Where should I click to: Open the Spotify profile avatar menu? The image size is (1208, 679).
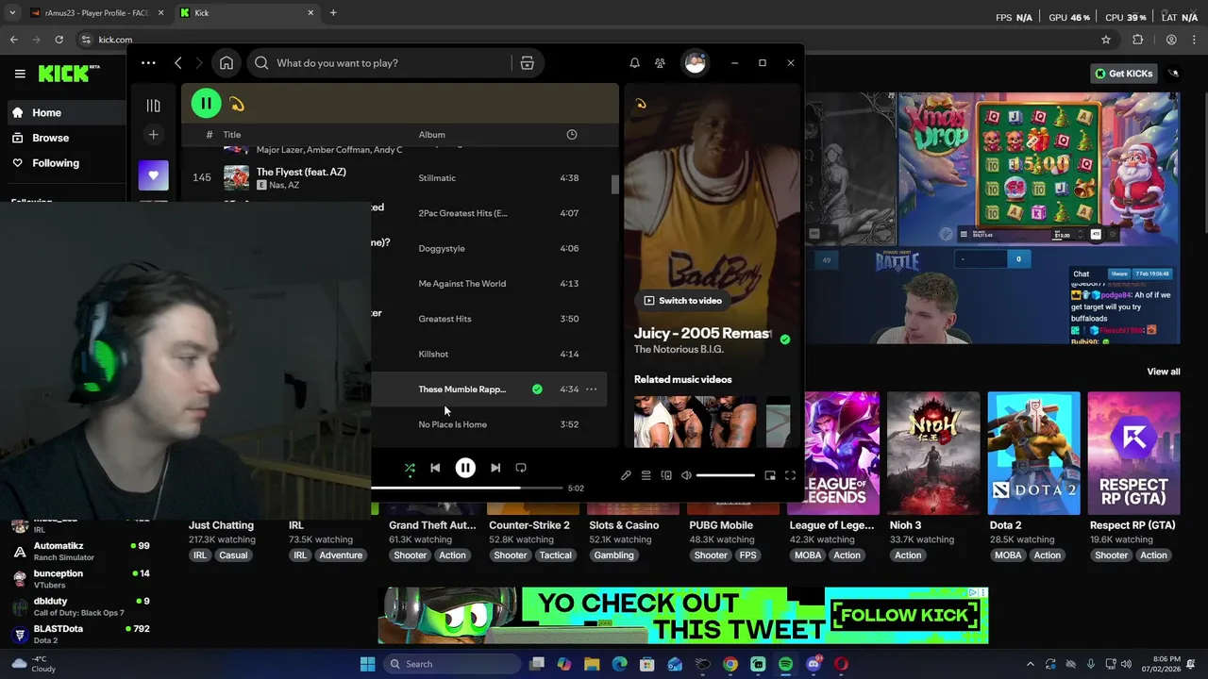coord(696,63)
